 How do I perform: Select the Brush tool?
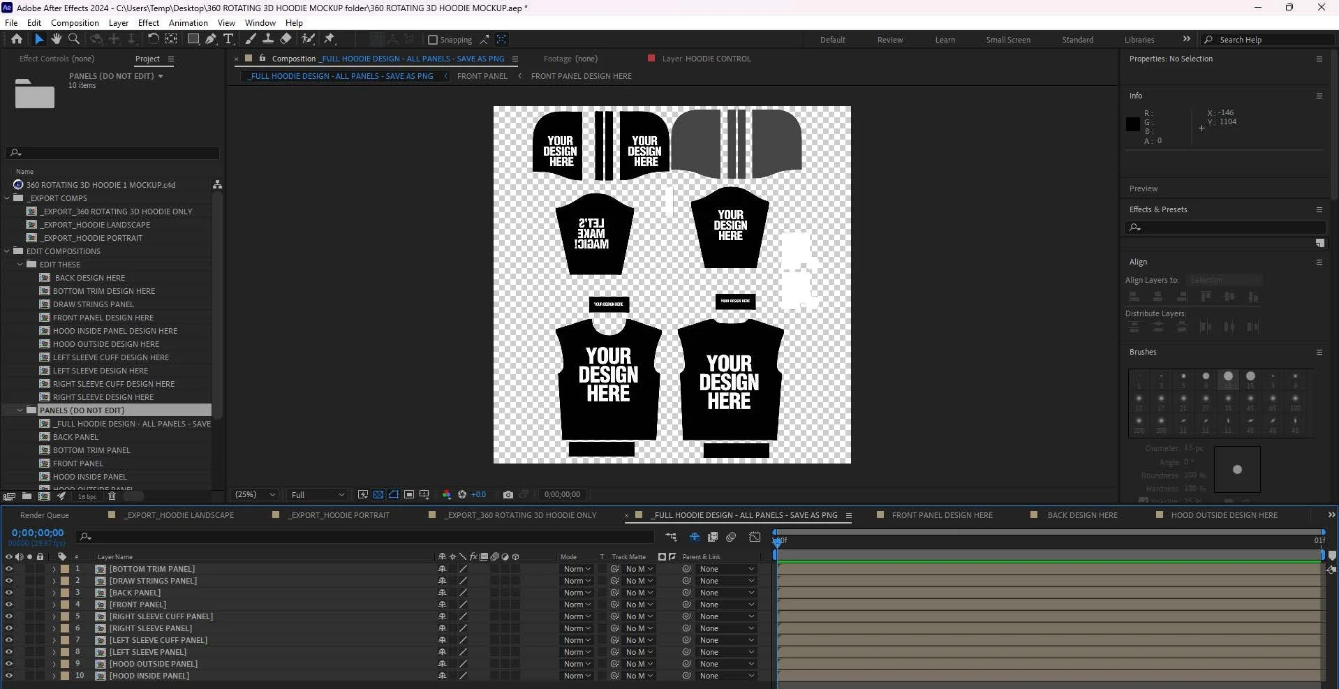[251, 39]
